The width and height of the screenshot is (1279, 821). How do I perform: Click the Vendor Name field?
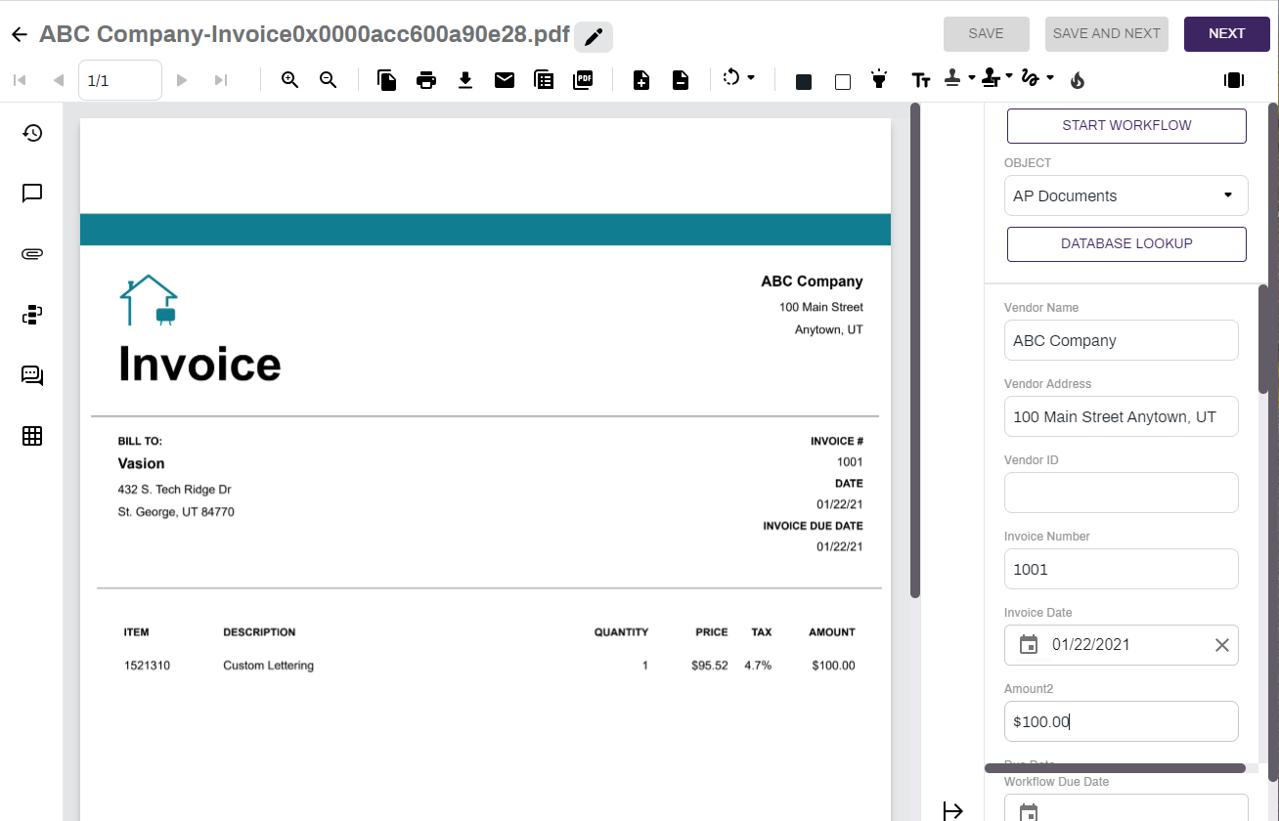tap(1121, 340)
